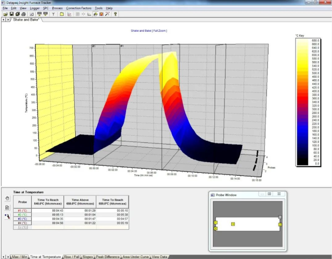This screenshot has height=259, width=332.
Task: Toggle probe #3 row in table
Action: tap(23, 219)
